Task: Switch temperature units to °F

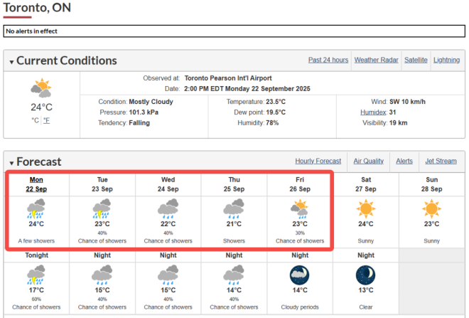Action: [46, 120]
